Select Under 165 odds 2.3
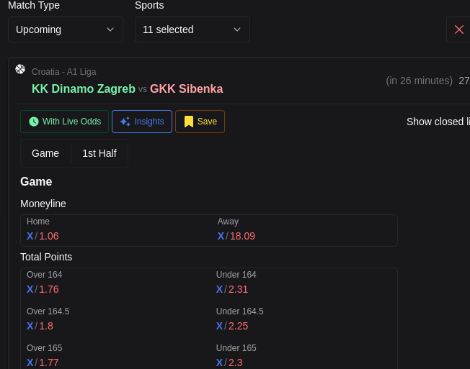This screenshot has height=369, width=470. [235, 363]
